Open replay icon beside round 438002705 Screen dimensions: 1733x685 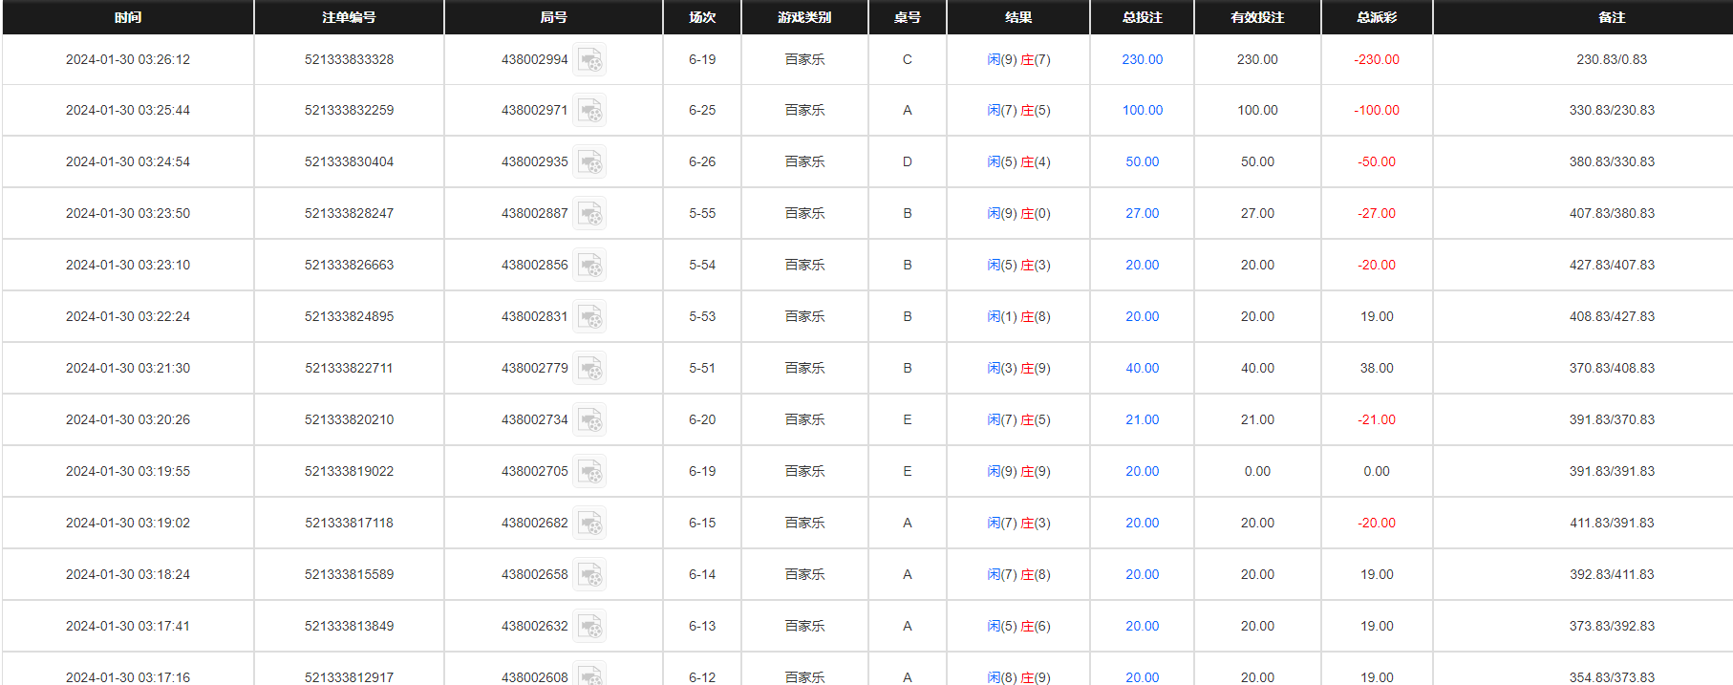tap(589, 472)
